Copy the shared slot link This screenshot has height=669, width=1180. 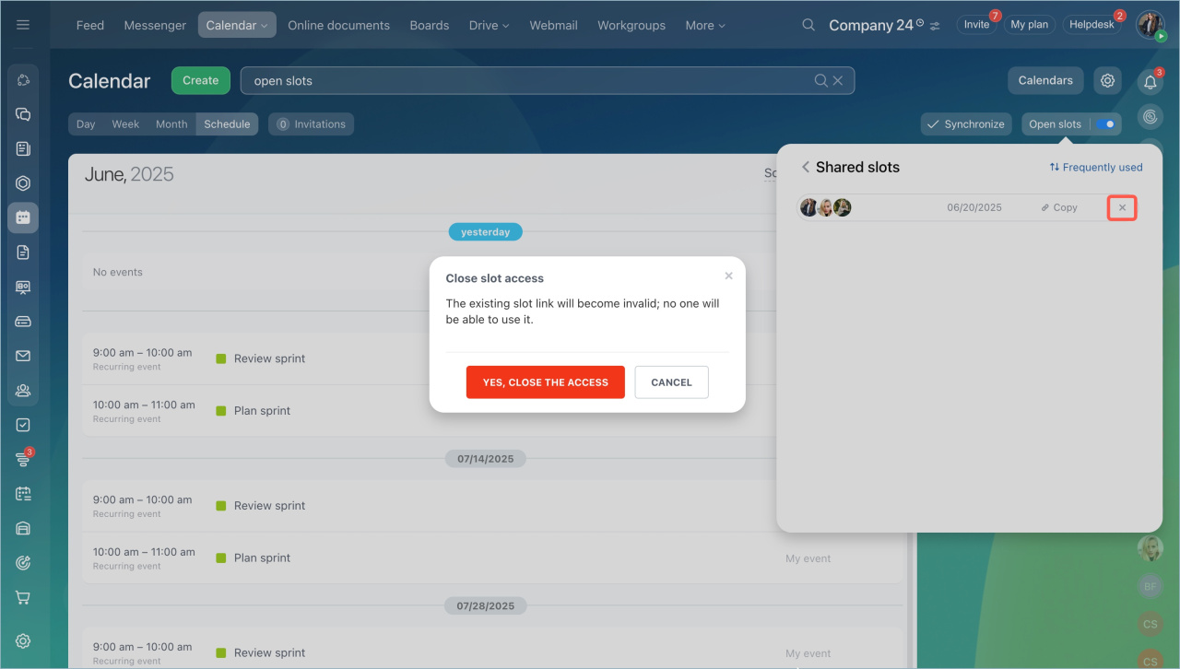[x=1059, y=208]
